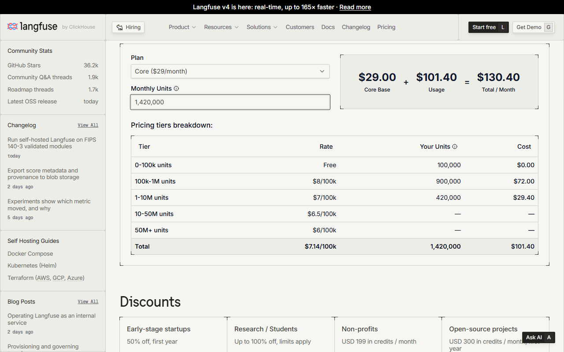Click the megaphone icon in Hiring button
This screenshot has height=352, width=564.
point(119,27)
